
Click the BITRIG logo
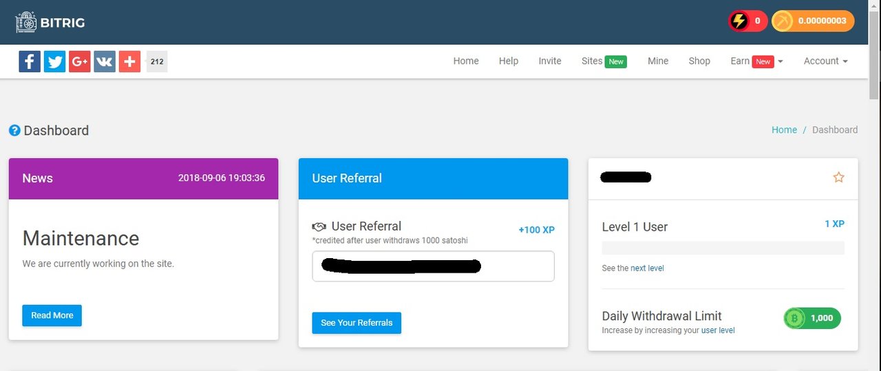pos(50,22)
